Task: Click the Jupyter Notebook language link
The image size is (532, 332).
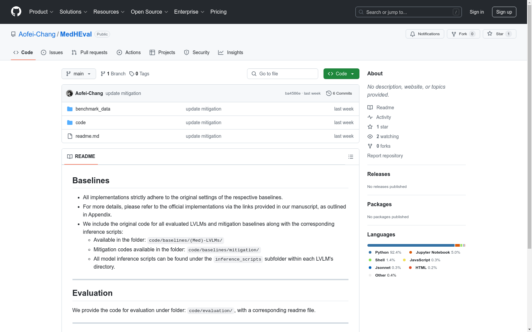Action: click(x=435, y=252)
